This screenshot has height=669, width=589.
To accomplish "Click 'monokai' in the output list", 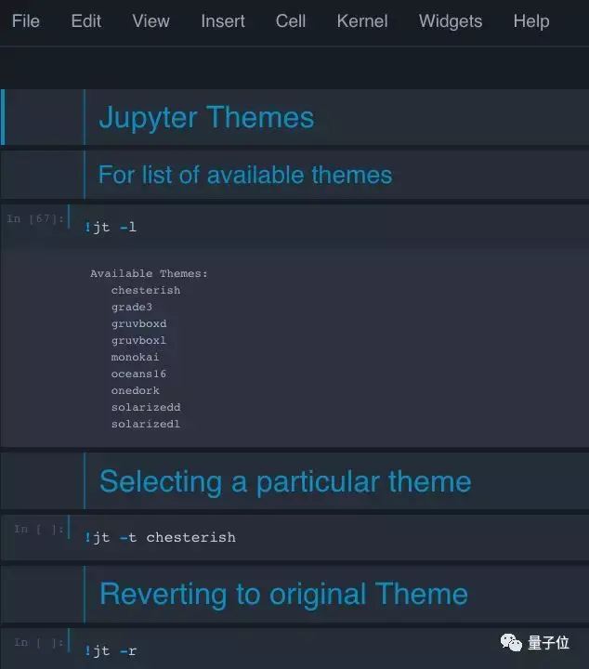I will 135,357.
